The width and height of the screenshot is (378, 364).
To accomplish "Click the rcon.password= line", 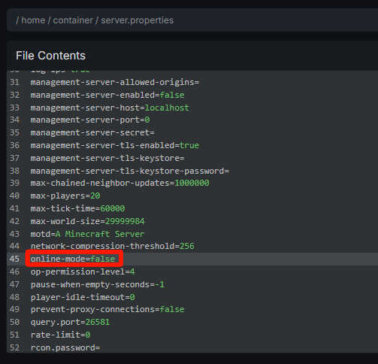I will pyautogui.click(x=65, y=347).
